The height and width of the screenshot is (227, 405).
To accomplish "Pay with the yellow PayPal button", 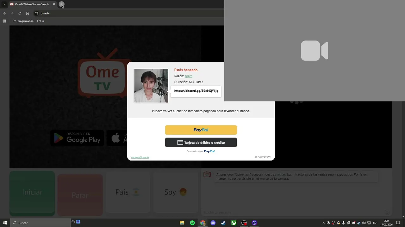I will pos(201,130).
